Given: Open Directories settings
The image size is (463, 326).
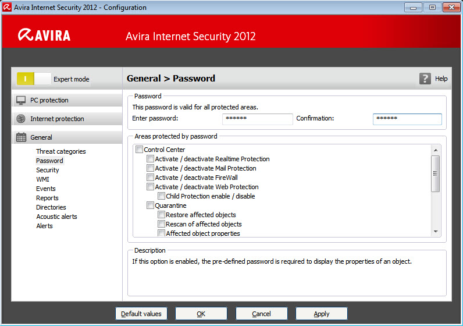Looking at the screenshot, I should click(51, 207).
